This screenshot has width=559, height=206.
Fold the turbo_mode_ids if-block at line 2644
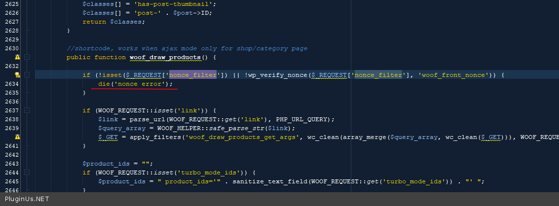coord(27,172)
